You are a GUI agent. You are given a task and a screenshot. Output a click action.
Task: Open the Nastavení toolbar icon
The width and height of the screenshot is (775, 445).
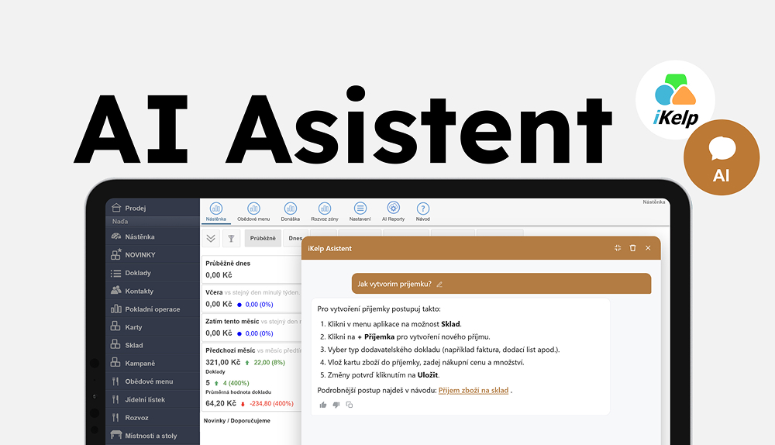tap(360, 212)
